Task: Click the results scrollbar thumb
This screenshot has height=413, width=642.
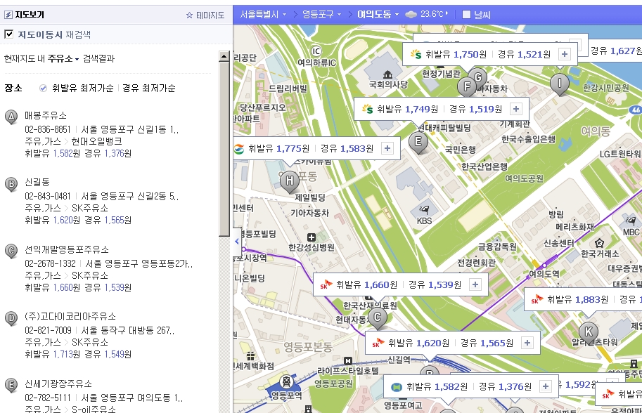Action: click(224, 149)
